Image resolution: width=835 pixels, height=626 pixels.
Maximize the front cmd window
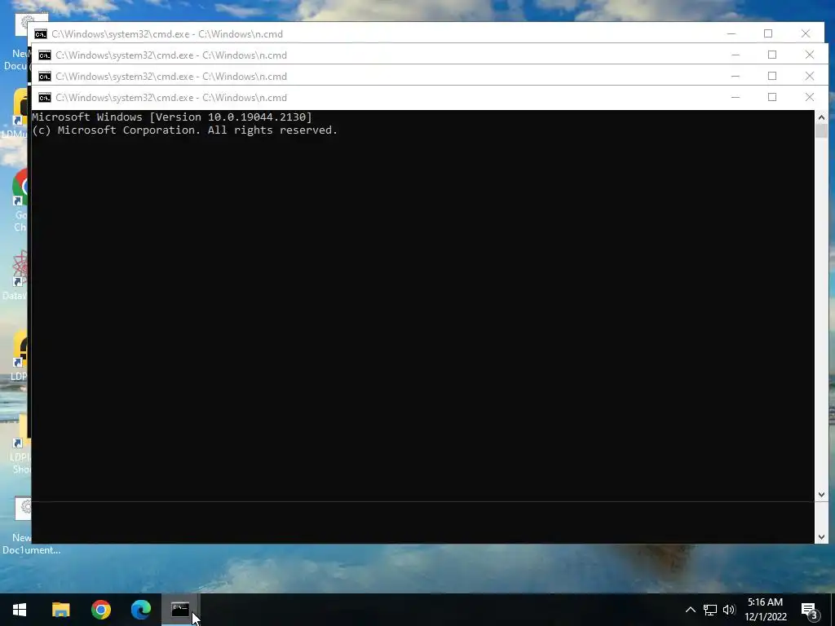click(772, 98)
